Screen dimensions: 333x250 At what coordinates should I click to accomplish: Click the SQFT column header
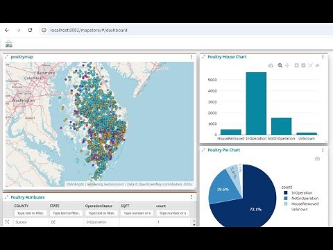(x=125, y=206)
